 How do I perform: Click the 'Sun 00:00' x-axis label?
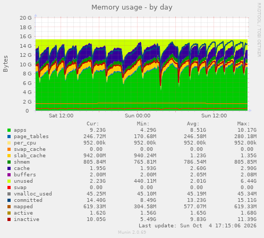pyautogui.click(x=138, y=116)
